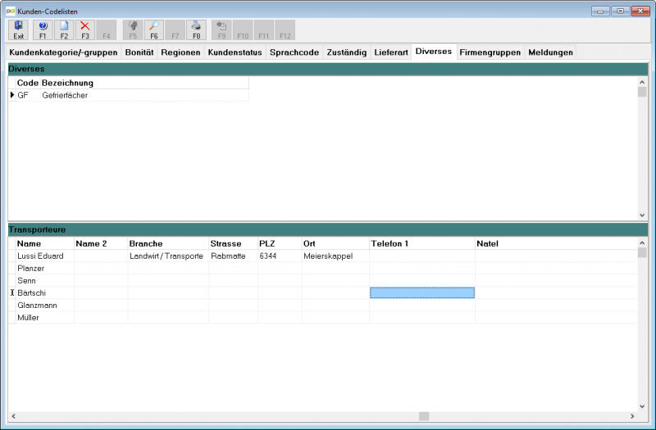Click row indicator next to Bärtschi
The width and height of the screenshot is (656, 430).
coord(12,293)
